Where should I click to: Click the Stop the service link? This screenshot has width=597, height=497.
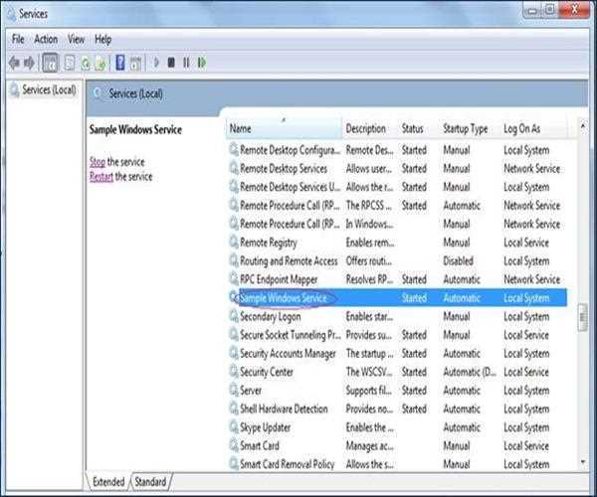(x=98, y=162)
